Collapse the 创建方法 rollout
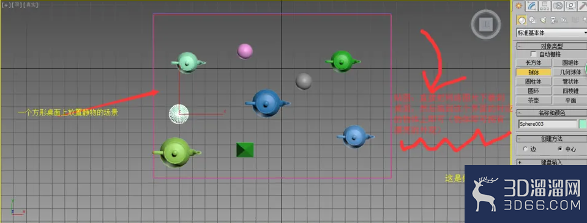The height and width of the screenshot is (223, 587). point(551,139)
